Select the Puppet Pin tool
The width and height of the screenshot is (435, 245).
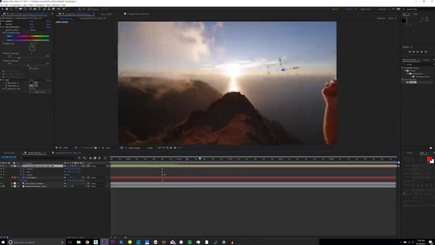63,9
